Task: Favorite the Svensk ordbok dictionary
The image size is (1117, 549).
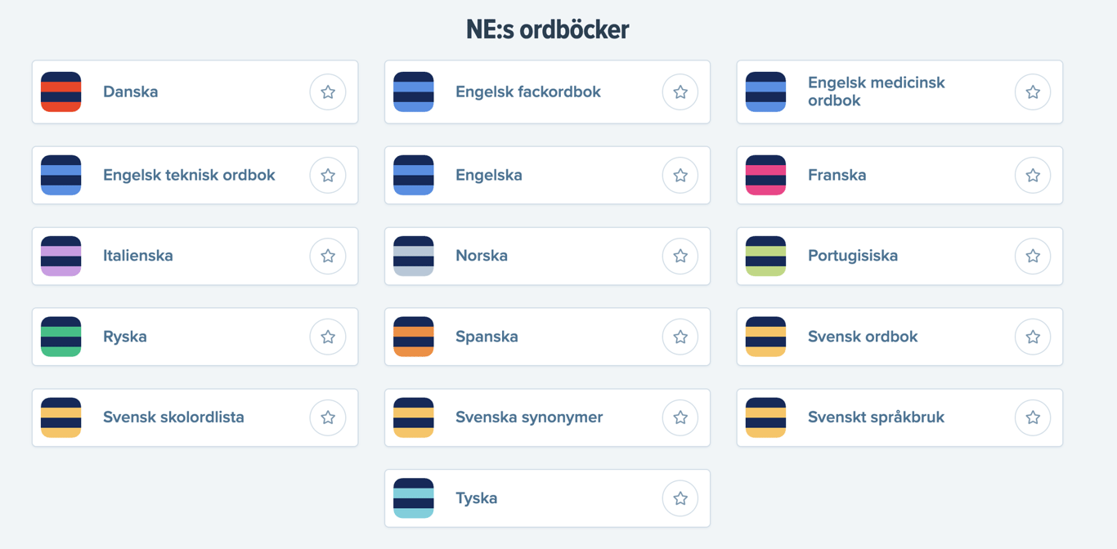Action: point(1032,336)
